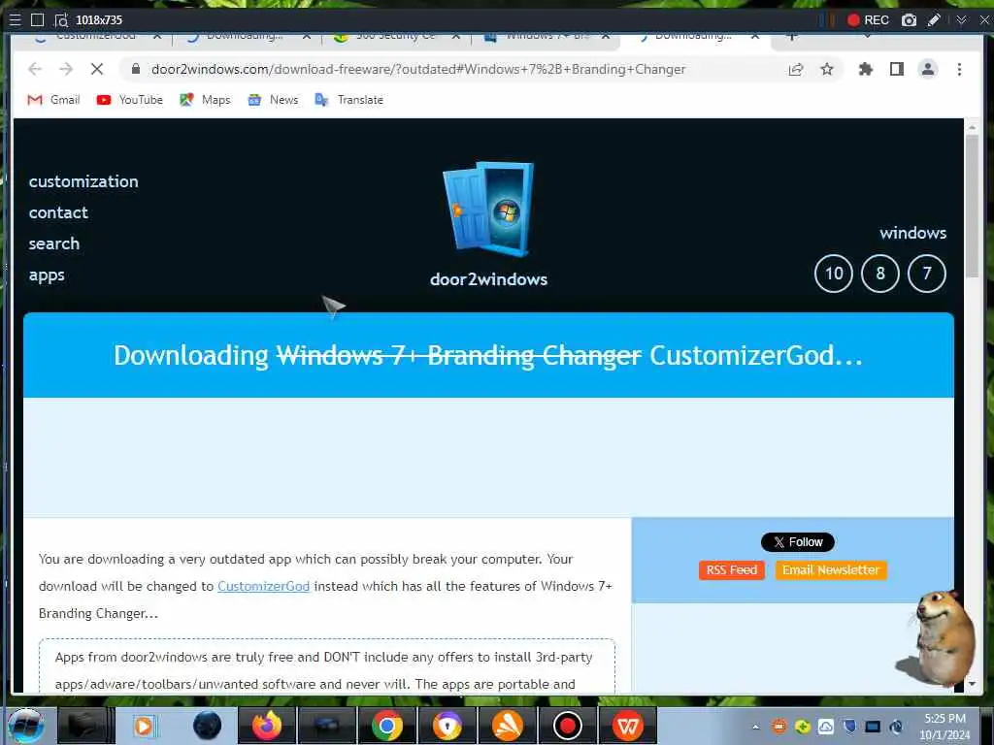
Task: Open the Chrome profile avatar
Action: coord(927,69)
